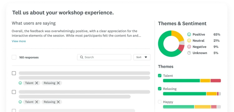Screen dimensions: 234x112
Task: Uncheck the Relaxing theme checkbox
Action: 160,89
